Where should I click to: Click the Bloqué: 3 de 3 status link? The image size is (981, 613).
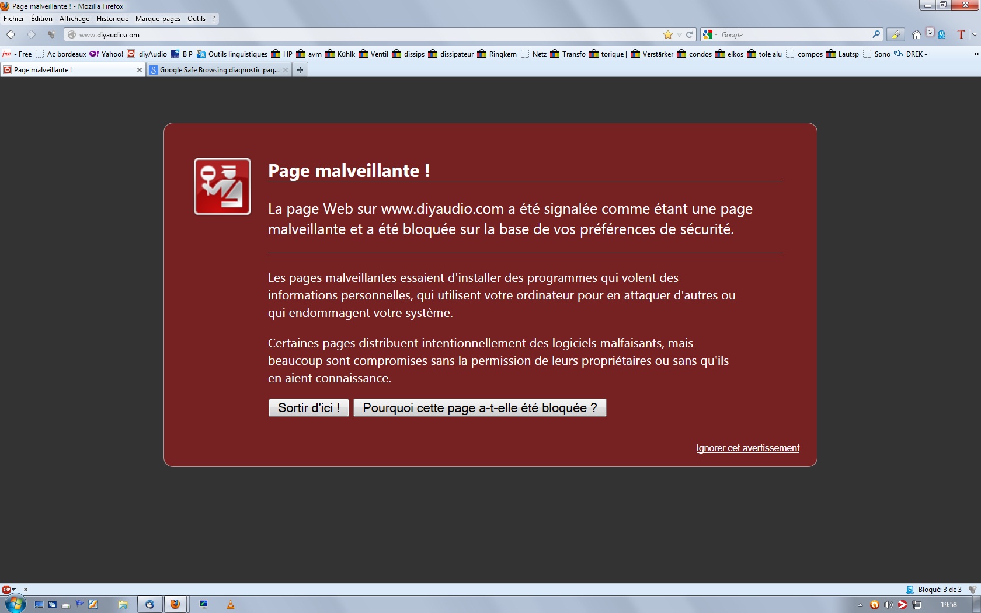click(x=940, y=590)
